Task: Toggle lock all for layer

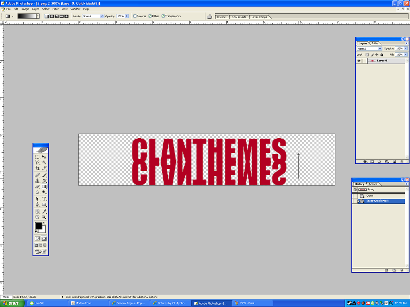Action: [382, 55]
